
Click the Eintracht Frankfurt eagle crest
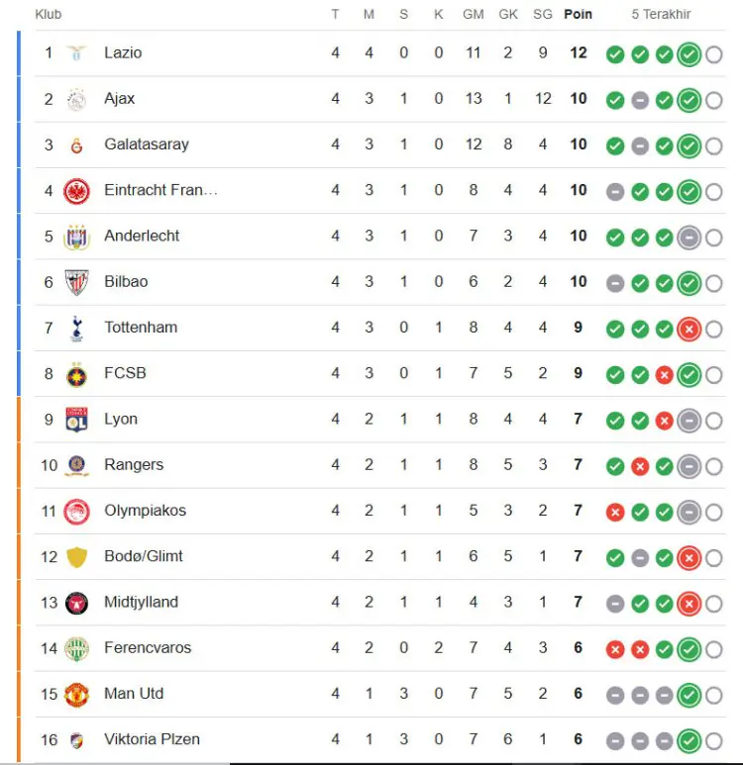(x=76, y=191)
